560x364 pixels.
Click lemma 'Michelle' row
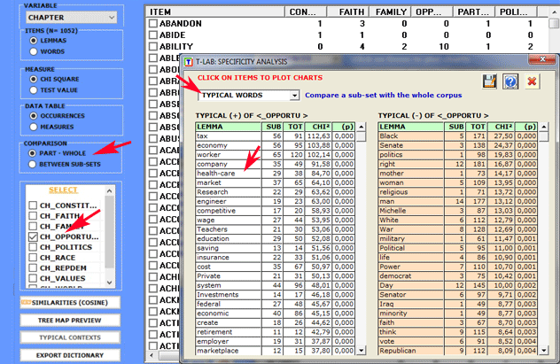pos(411,211)
